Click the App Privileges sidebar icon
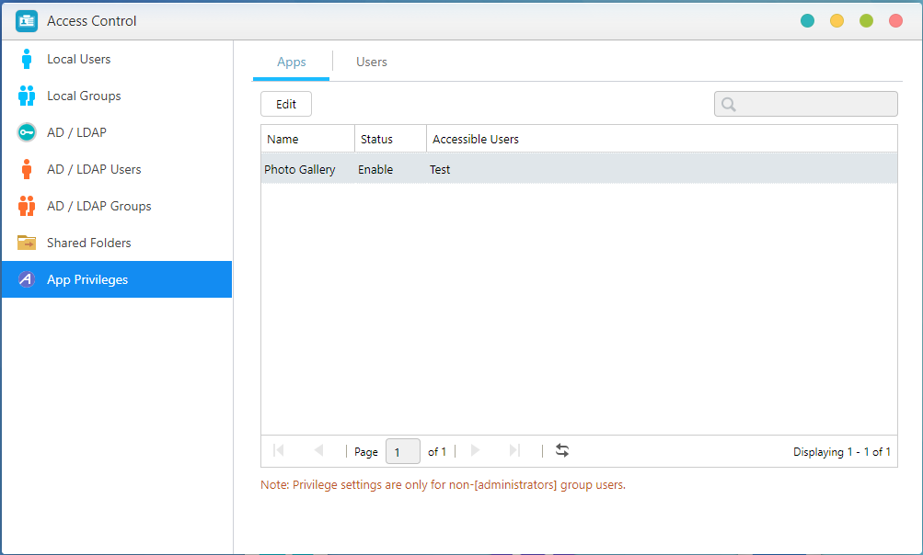This screenshot has height=555, width=923. 27,279
